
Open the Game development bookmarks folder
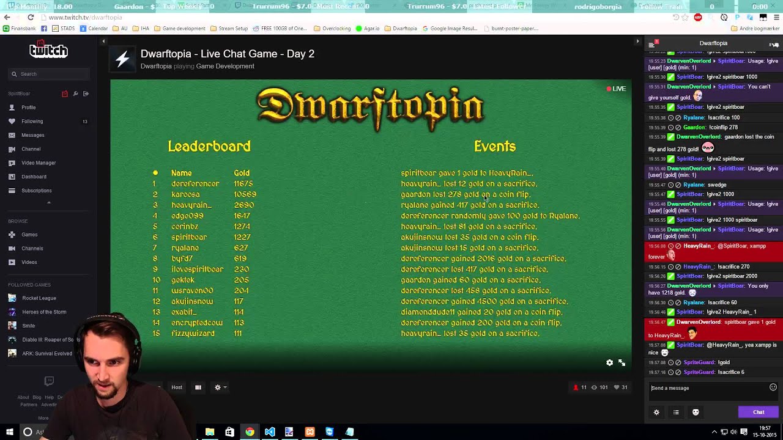(180, 29)
